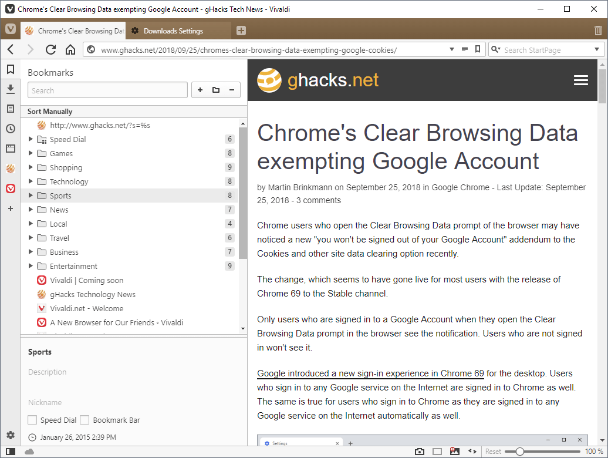Create a new bookmark folder
608x458 pixels.
pyautogui.click(x=216, y=90)
